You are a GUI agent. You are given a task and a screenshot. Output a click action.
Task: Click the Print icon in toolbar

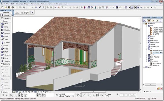pyautogui.click(x=13, y=8)
